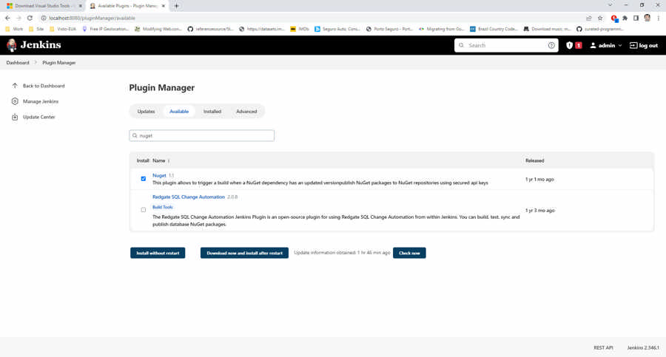Reload the page with the browser refresh icon
Viewport: 666px width, 357px height.
coord(30,18)
